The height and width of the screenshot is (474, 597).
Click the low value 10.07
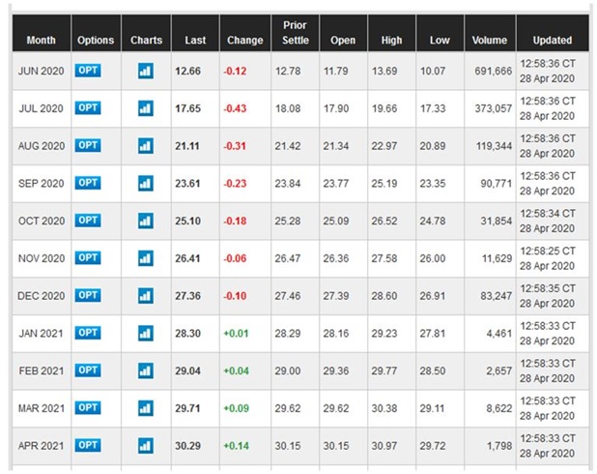433,71
